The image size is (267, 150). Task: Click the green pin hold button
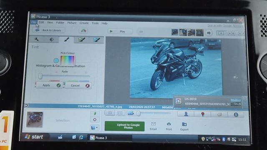pos(95,113)
